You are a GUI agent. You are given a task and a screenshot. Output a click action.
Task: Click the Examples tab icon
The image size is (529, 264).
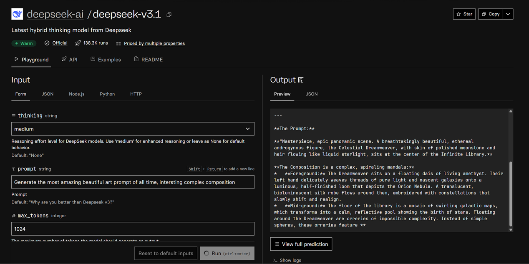[93, 59]
